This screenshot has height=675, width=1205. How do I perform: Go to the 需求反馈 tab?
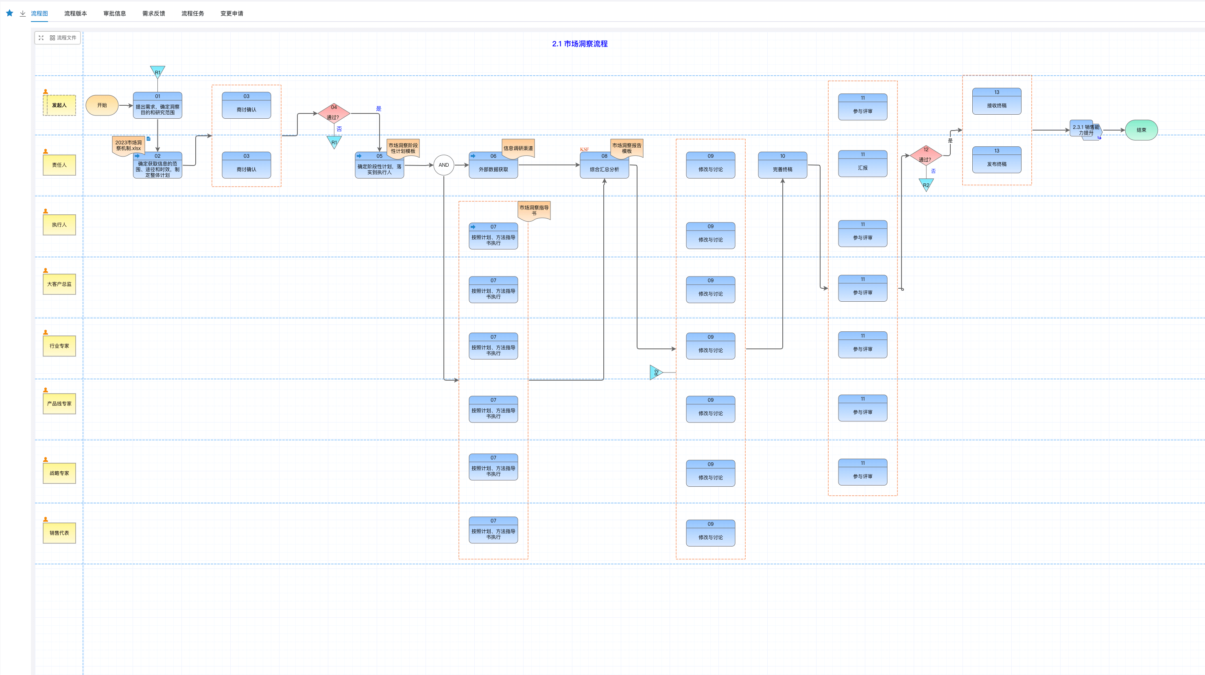153,13
